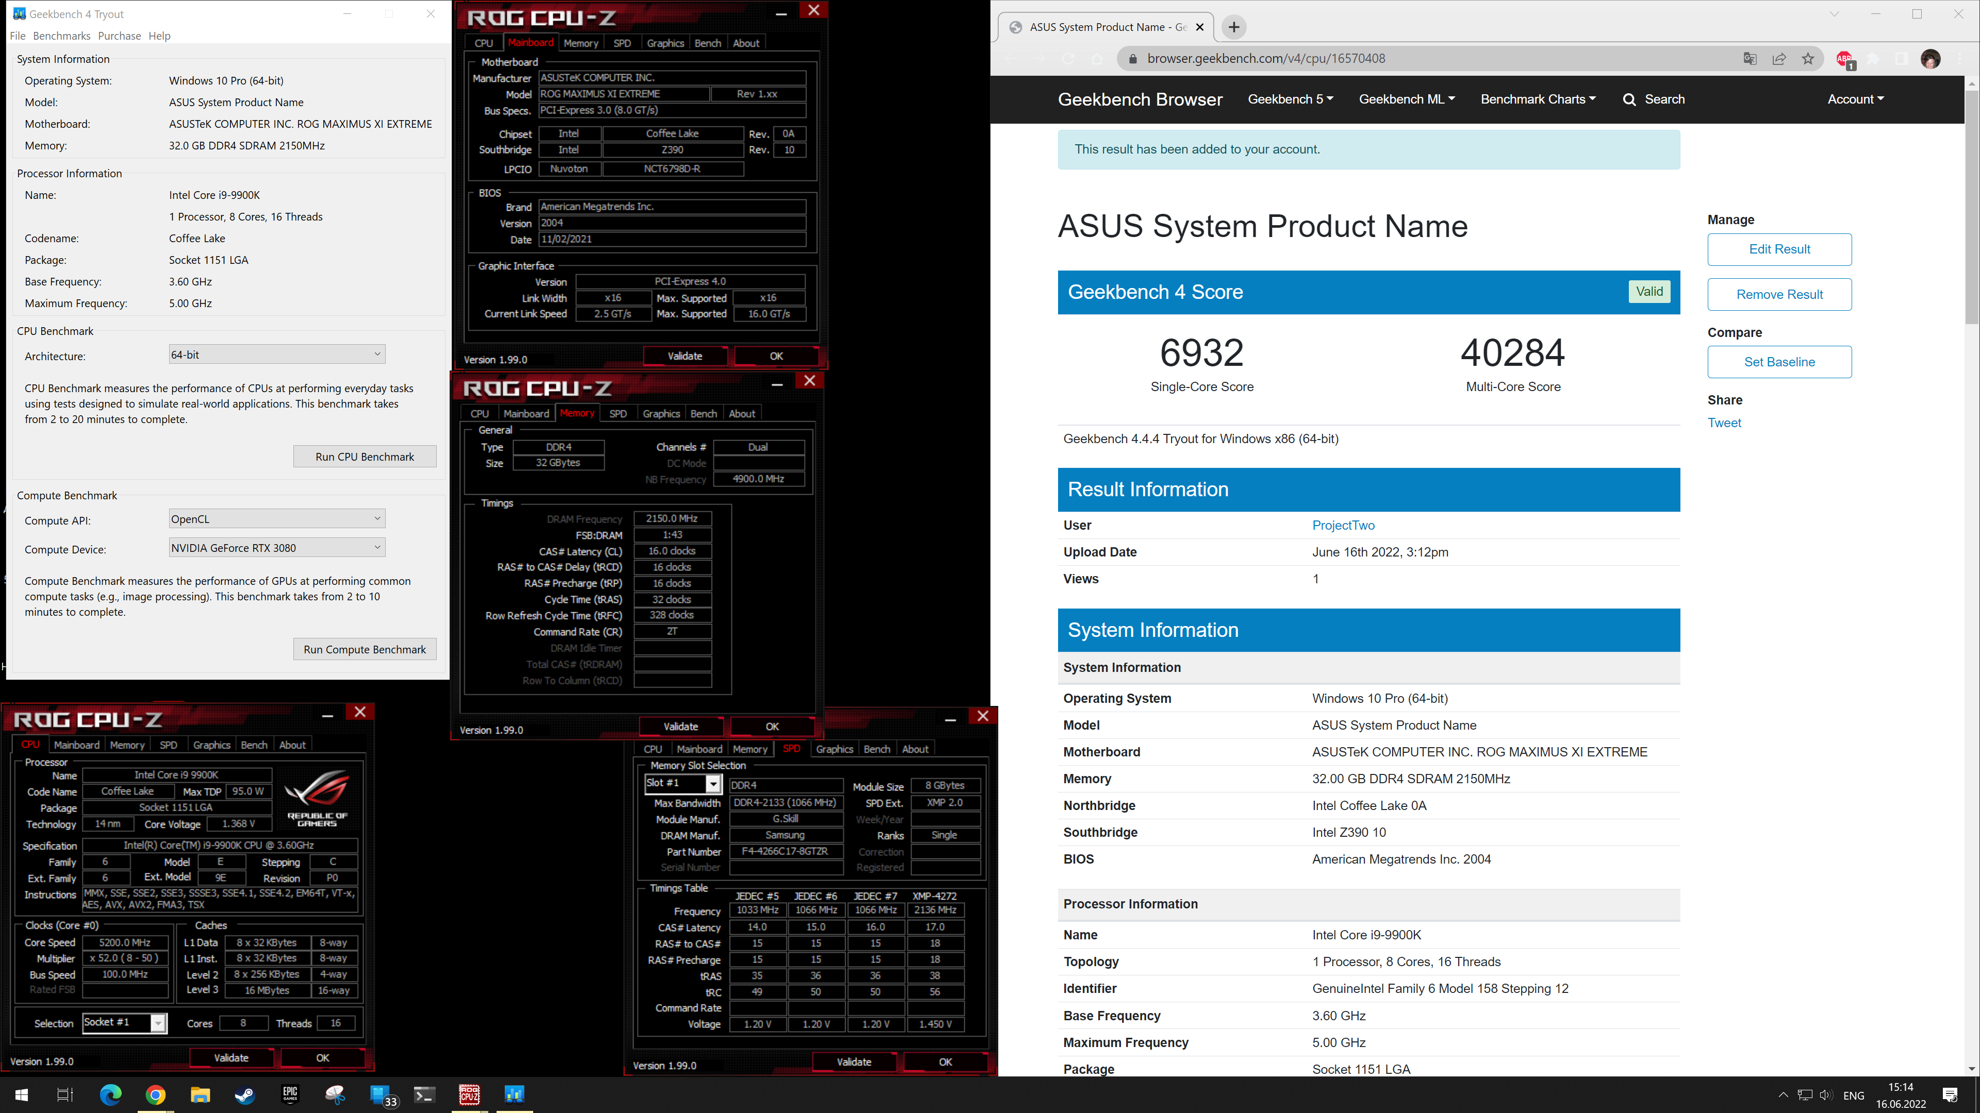The height and width of the screenshot is (1113, 1980).
Task: Click Remove Result button
Action: click(1779, 294)
